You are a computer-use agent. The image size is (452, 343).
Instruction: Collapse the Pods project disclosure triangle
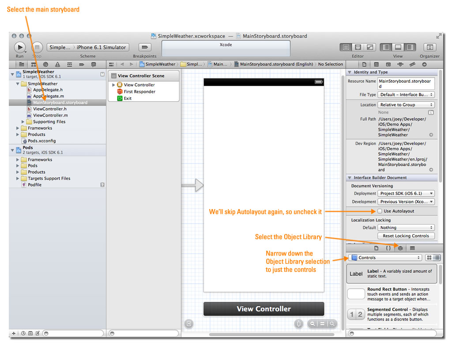coord(12,150)
